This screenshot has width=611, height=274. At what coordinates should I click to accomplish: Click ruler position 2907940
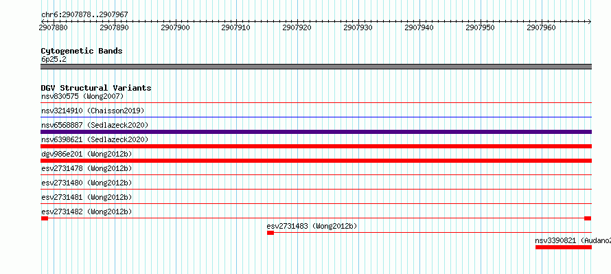pyautogui.click(x=419, y=27)
